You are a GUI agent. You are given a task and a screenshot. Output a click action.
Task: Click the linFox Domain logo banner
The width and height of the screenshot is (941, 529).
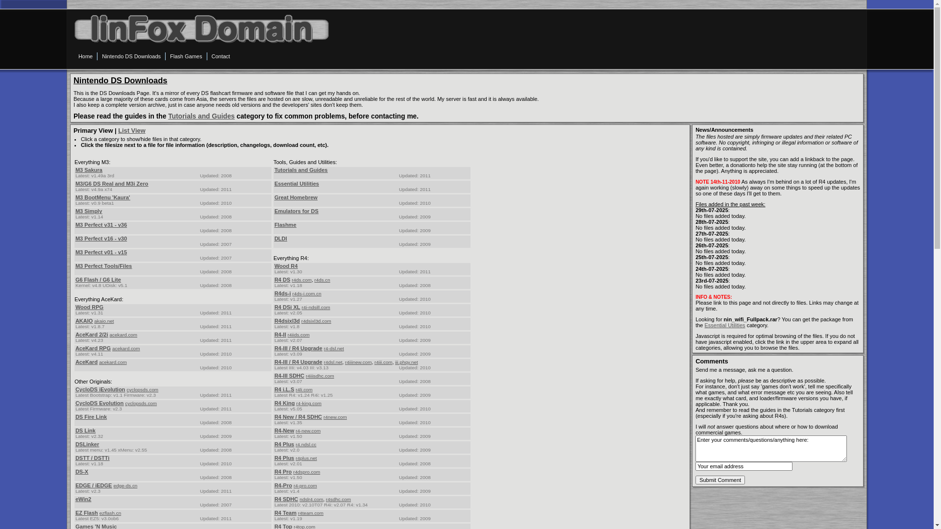(201, 29)
